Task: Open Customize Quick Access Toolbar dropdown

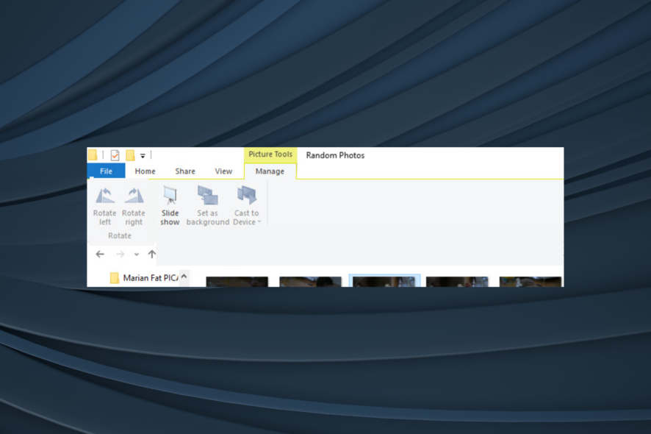Action: (x=143, y=156)
